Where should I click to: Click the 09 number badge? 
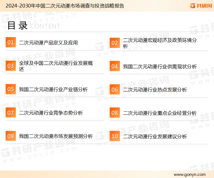click(11, 136)
